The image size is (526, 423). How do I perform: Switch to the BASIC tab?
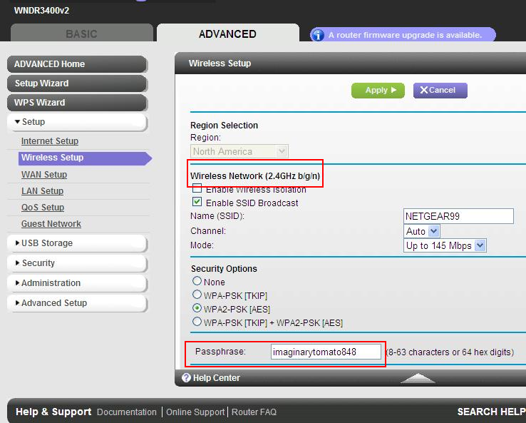pyautogui.click(x=81, y=34)
